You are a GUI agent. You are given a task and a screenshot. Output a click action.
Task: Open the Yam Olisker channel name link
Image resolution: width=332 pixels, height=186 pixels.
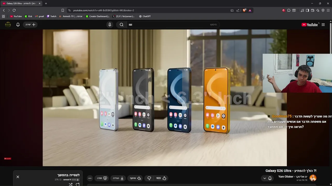pos(293,177)
